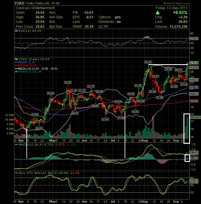Click the Slow STO %K(14) %D(3) legend

click(x=47, y=173)
